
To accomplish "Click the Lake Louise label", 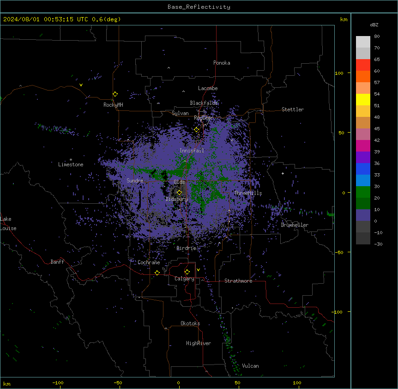I will (8, 224).
